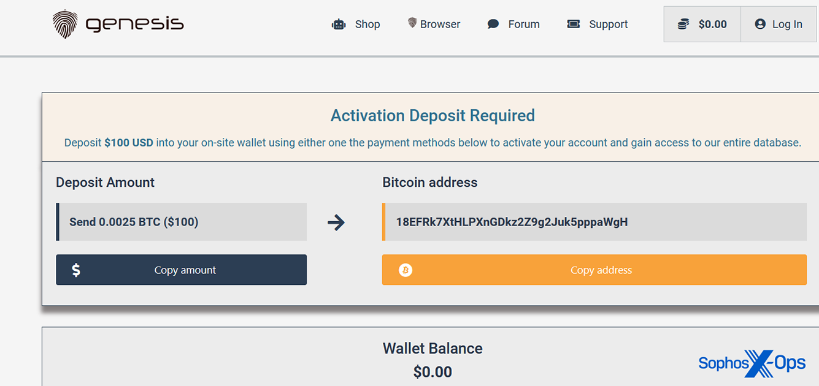
Task: Click the ticket icon beside Support
Action: [x=574, y=25]
